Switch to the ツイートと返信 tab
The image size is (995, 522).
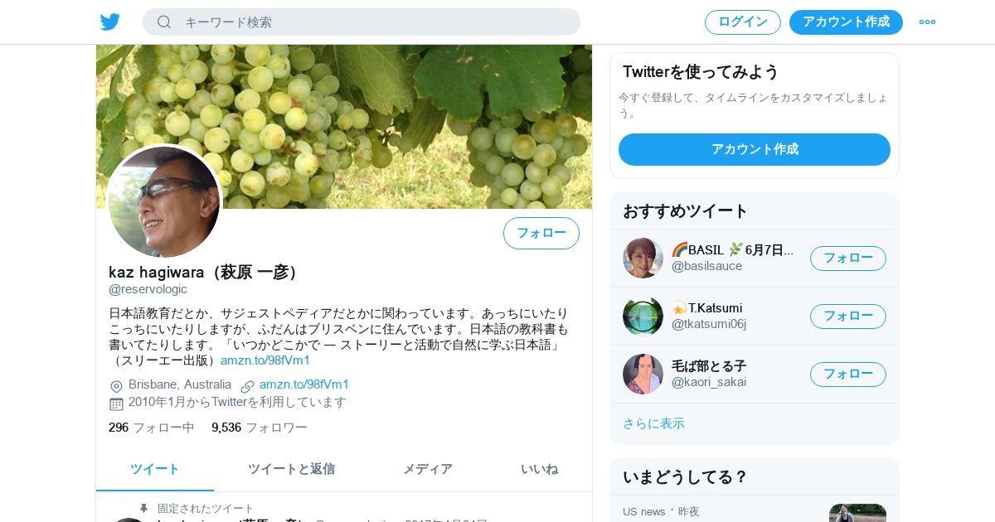click(291, 469)
